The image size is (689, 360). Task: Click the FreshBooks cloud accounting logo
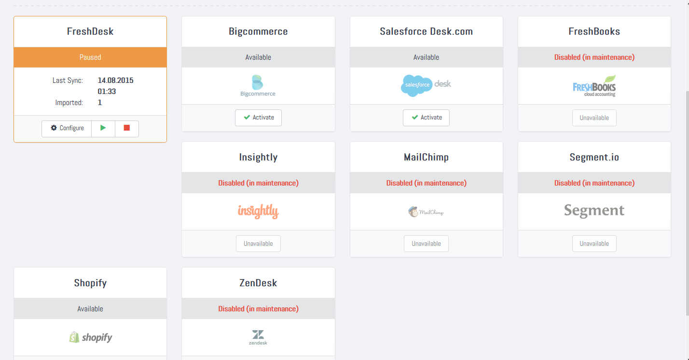594,86
